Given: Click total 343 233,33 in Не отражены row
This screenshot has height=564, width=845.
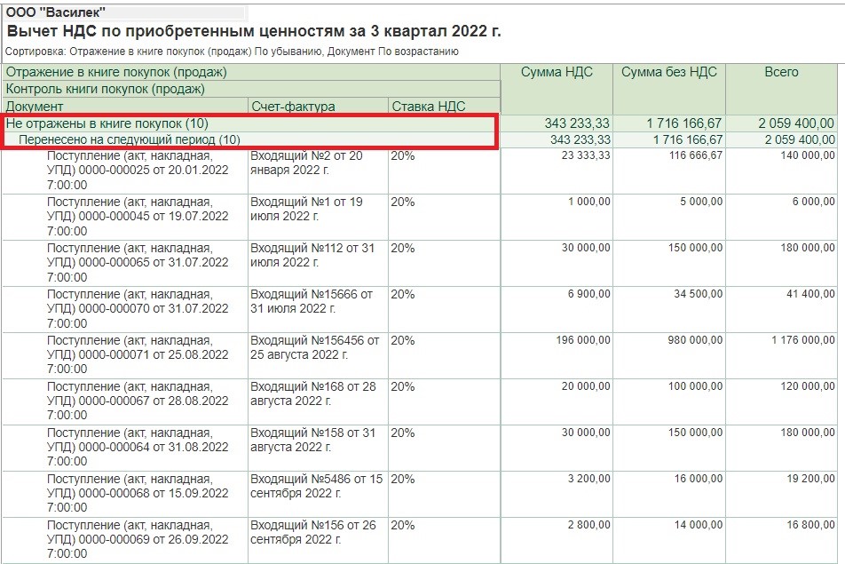Looking at the screenshot, I should [577, 123].
